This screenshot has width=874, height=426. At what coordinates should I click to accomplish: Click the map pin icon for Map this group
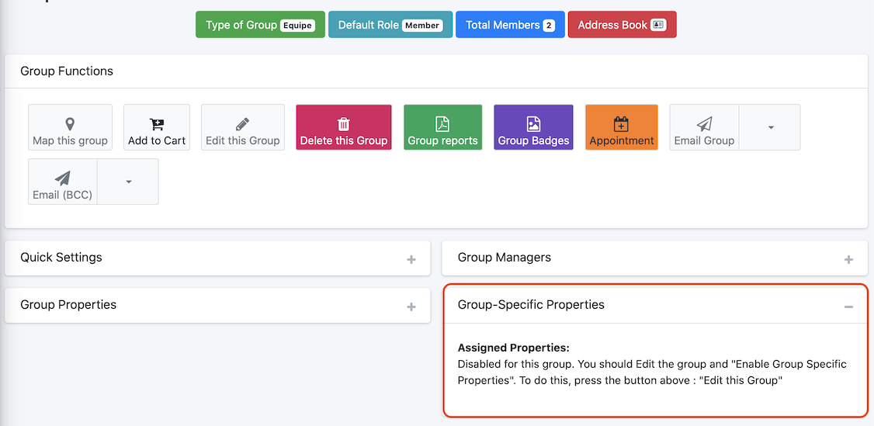pos(70,123)
